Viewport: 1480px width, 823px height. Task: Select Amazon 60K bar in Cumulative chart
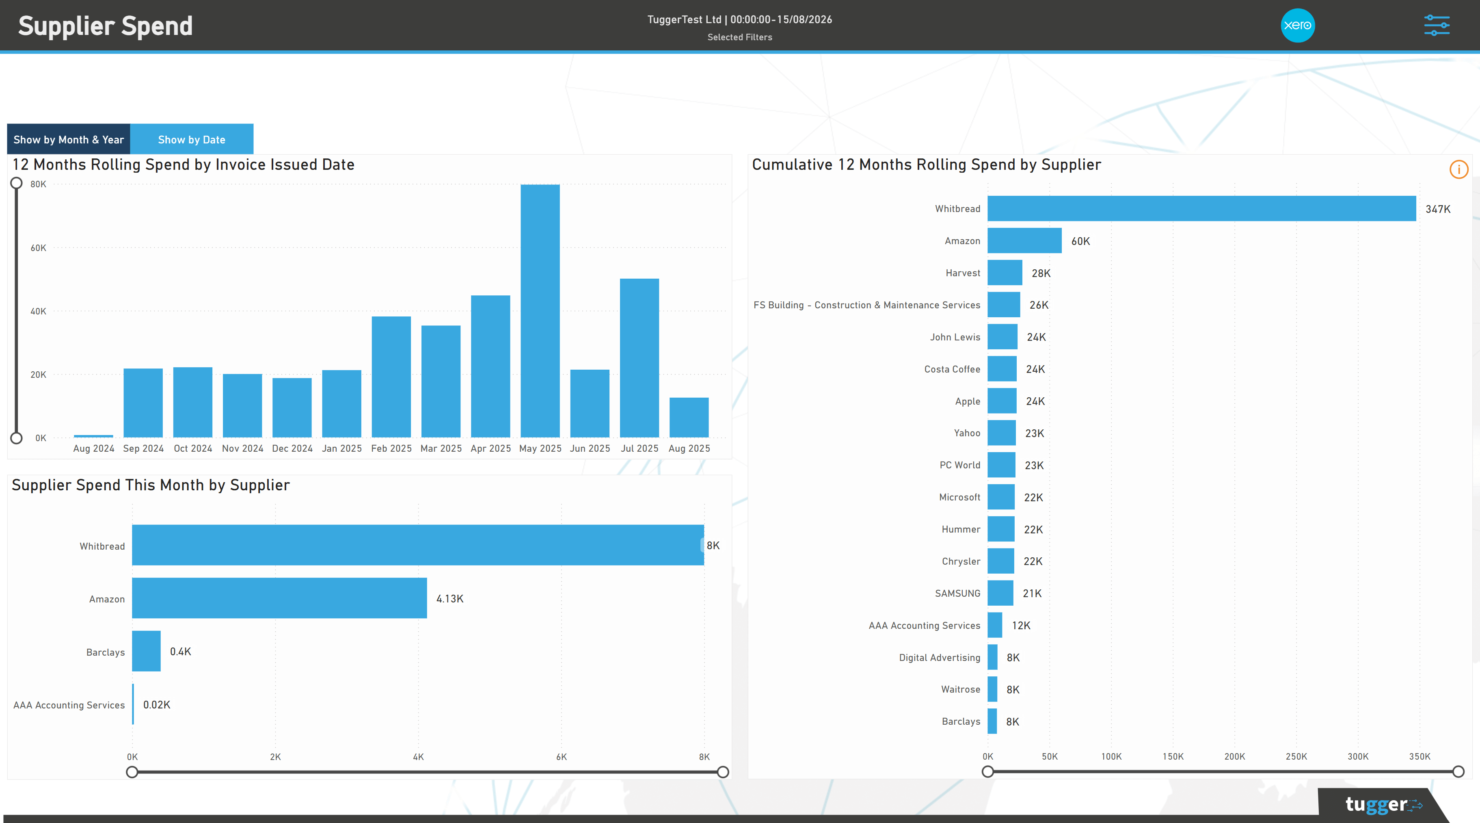[1024, 240]
